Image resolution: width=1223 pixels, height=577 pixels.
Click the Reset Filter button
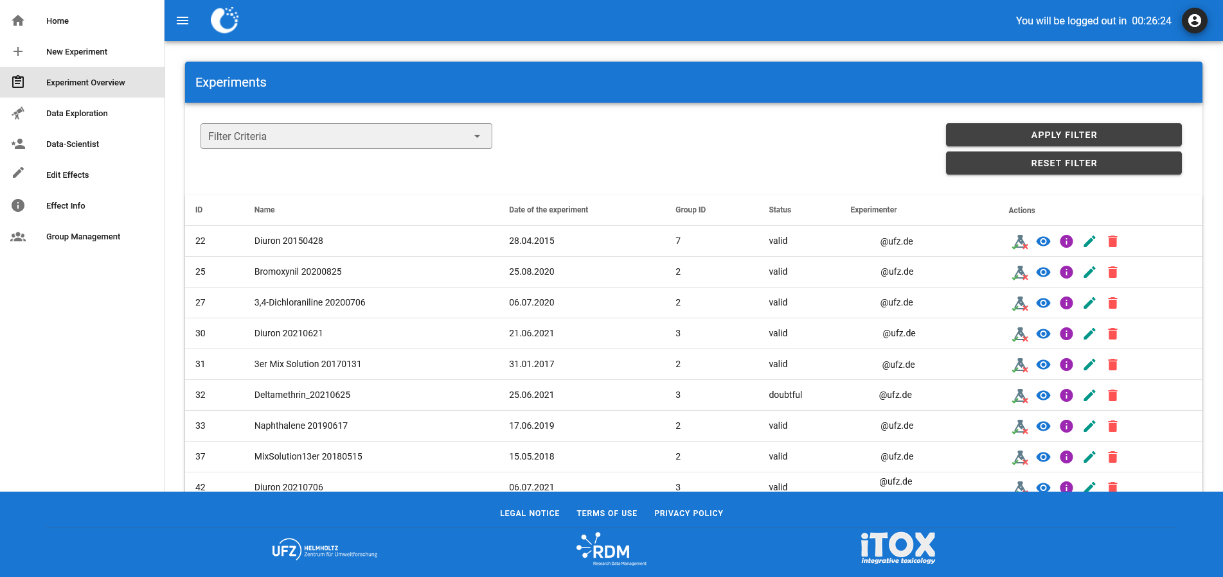1064,163
